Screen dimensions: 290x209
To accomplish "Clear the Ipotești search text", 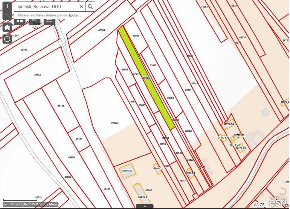I will click(82, 7).
